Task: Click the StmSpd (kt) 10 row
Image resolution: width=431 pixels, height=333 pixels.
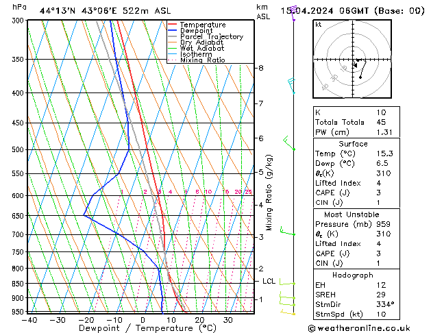Action: (356, 314)
